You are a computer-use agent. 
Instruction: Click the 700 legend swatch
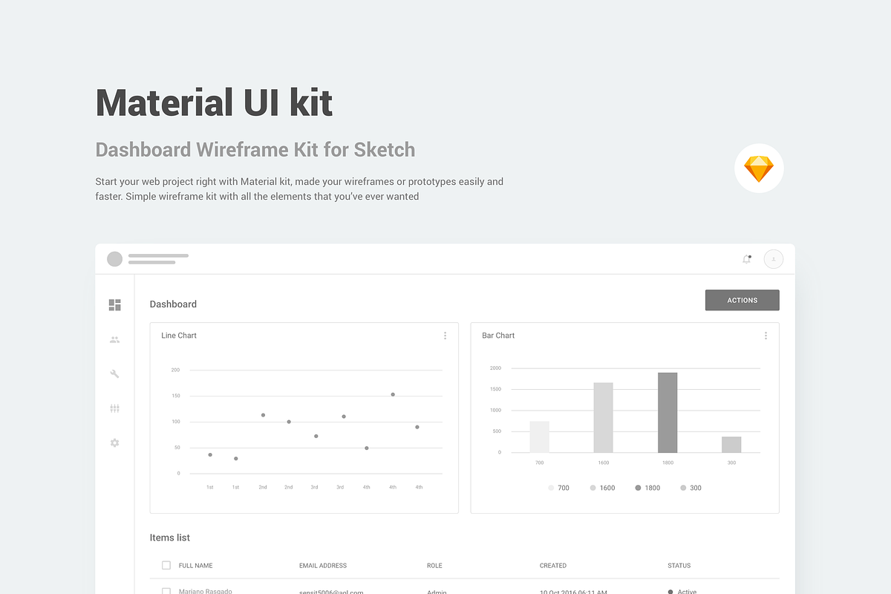551,488
